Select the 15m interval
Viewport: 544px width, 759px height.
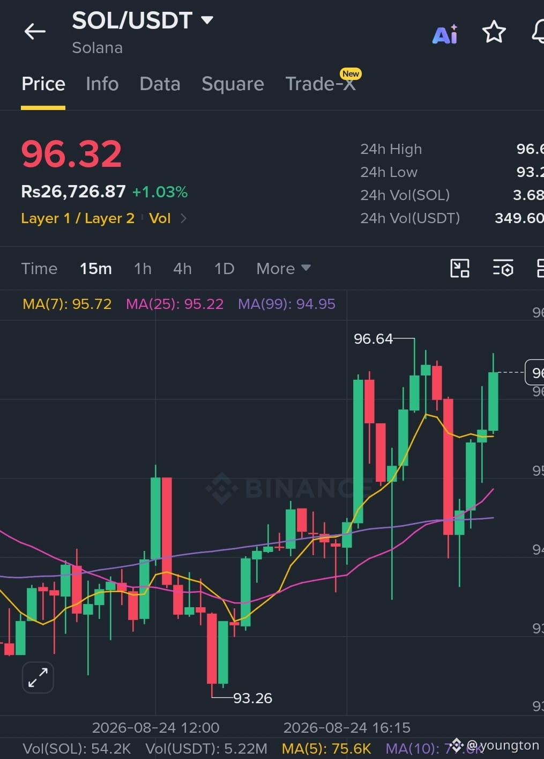pyautogui.click(x=96, y=268)
